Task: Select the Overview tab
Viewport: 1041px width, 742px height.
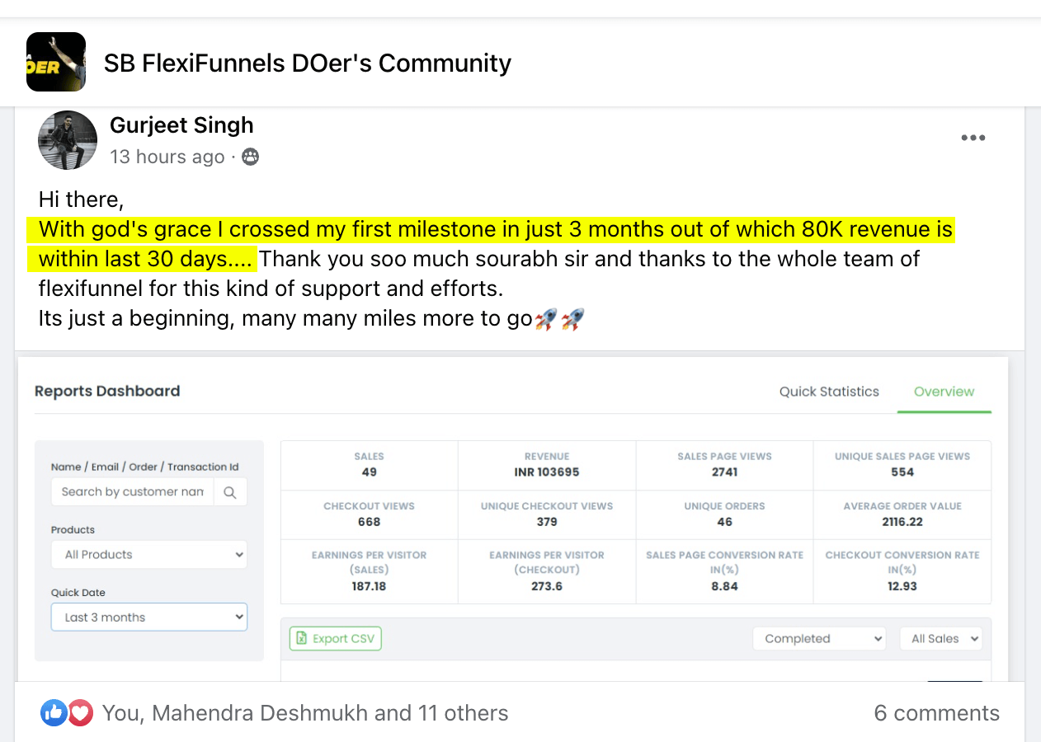Action: [944, 392]
